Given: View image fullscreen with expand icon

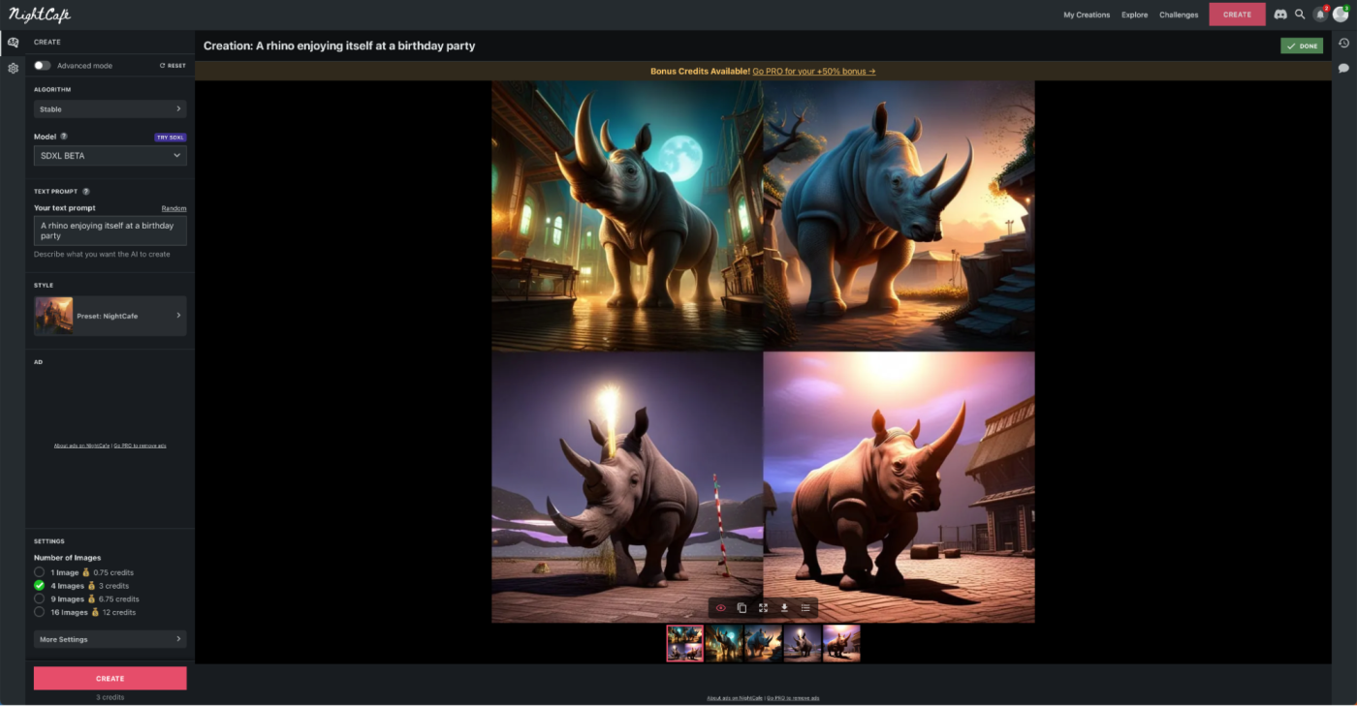Looking at the screenshot, I should coord(763,608).
